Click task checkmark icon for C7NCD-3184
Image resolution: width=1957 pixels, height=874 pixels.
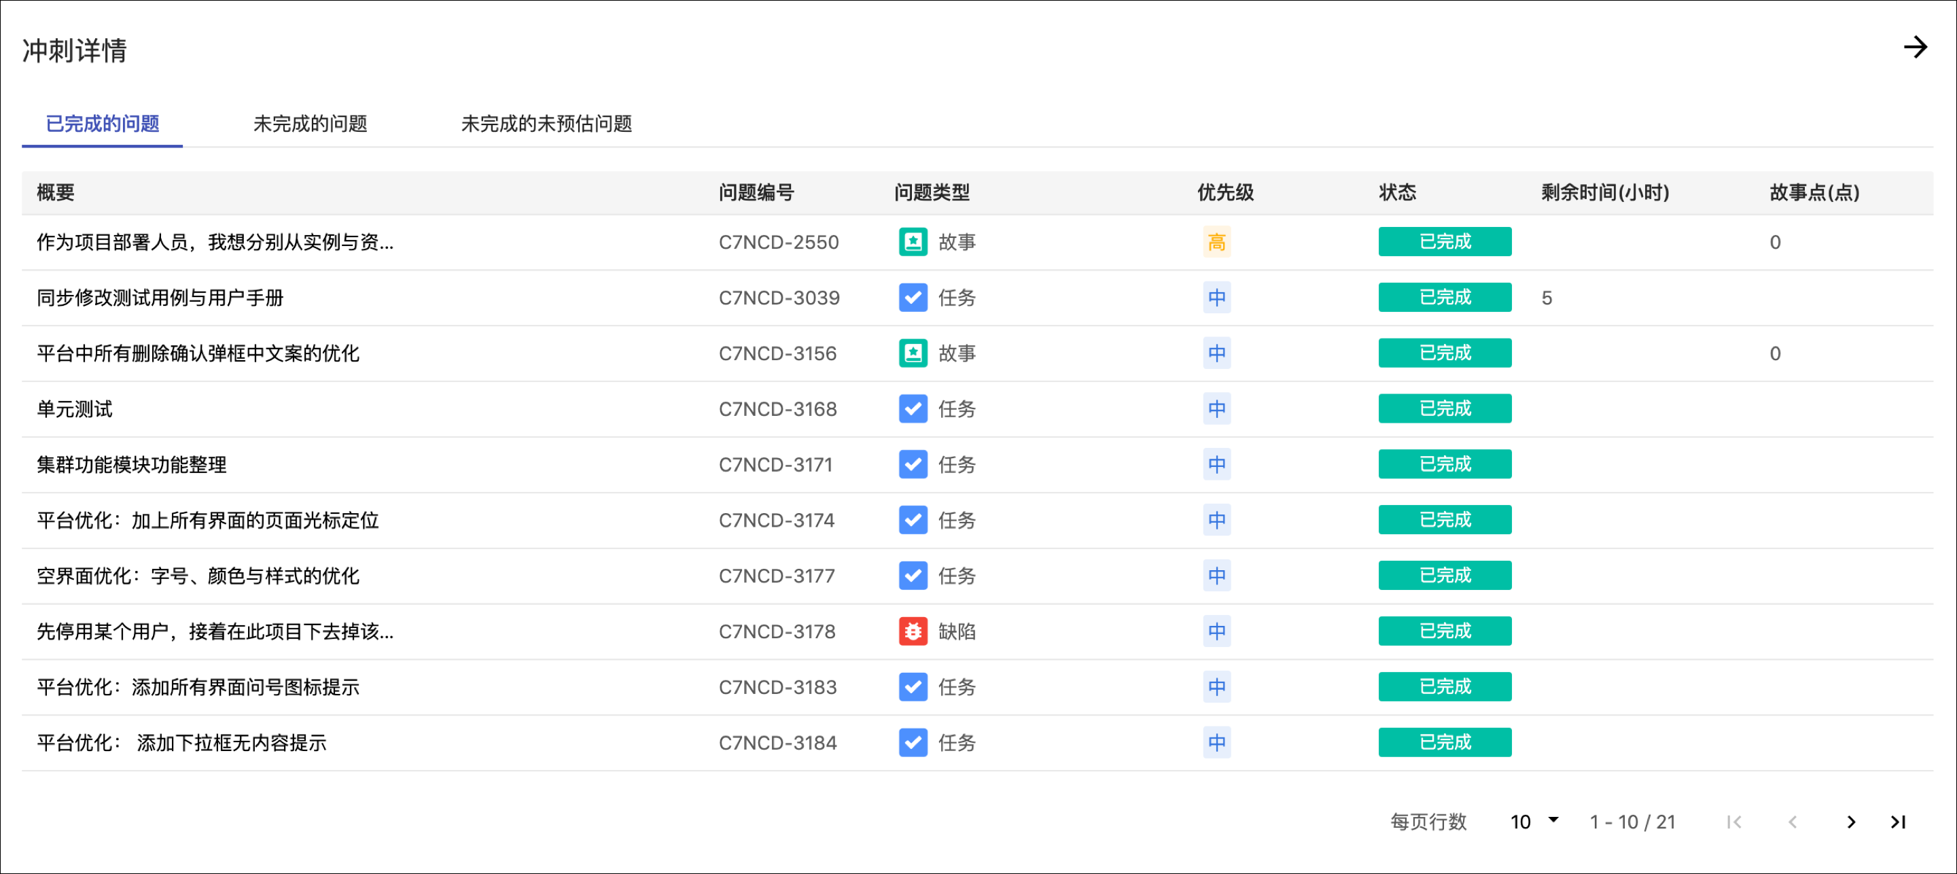913,743
